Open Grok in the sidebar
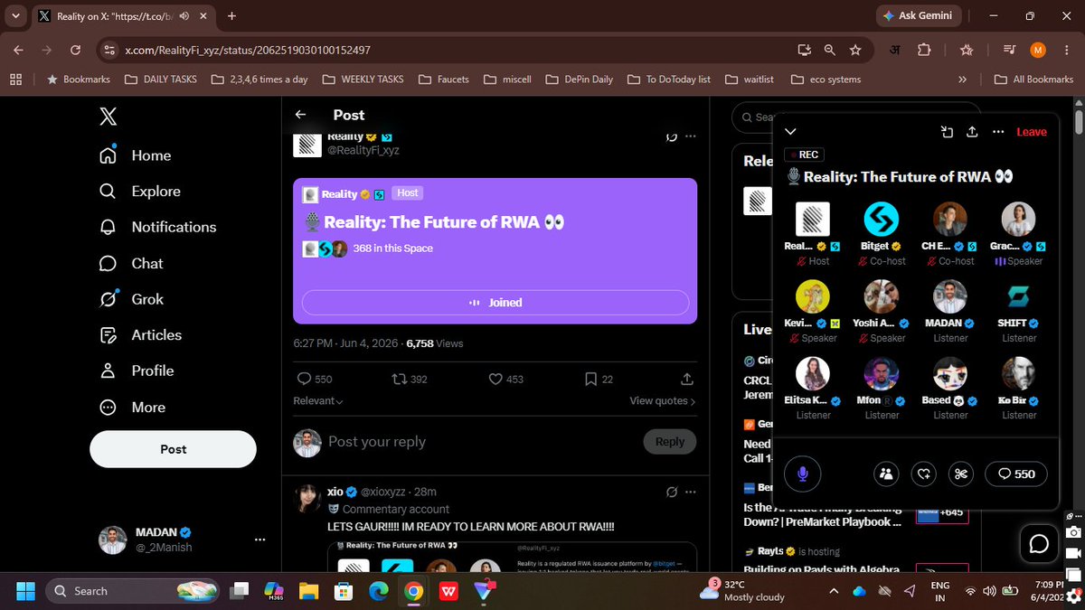The image size is (1085, 610). click(x=131, y=299)
